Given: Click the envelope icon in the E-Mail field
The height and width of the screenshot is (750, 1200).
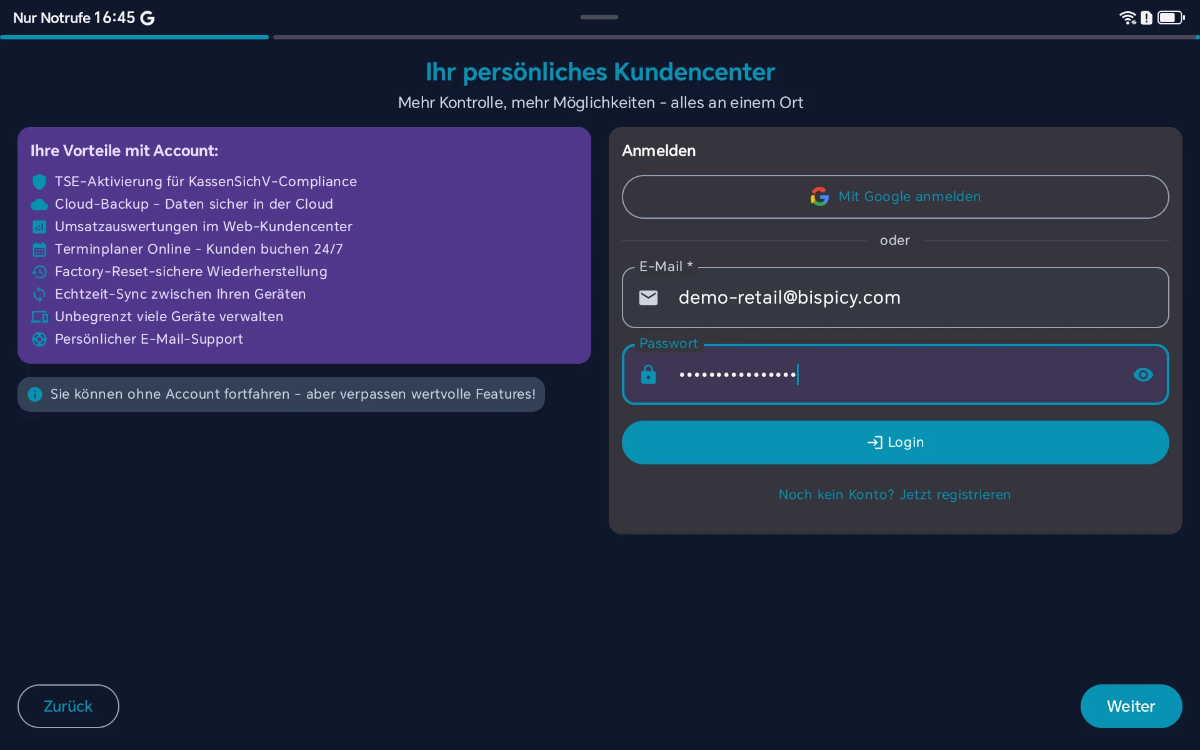Looking at the screenshot, I should 648,297.
